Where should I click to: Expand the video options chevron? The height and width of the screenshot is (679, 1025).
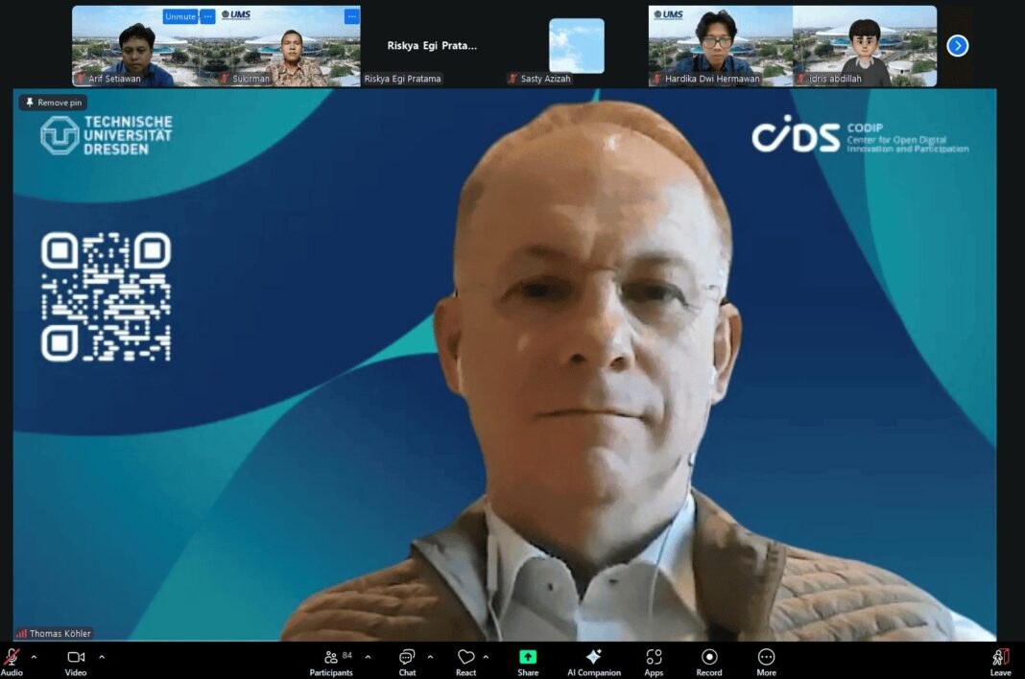(102, 657)
